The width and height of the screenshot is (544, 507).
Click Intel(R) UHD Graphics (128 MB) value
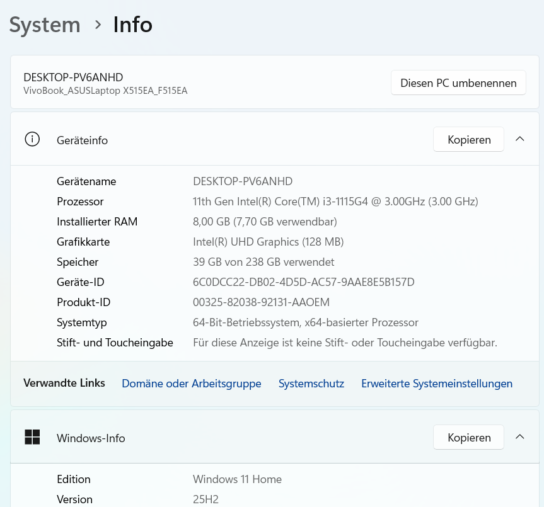(268, 242)
